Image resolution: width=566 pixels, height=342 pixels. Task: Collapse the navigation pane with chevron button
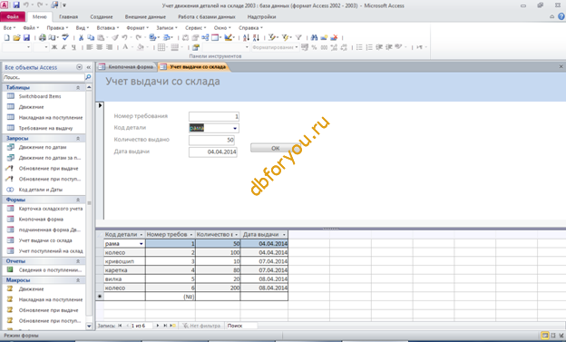pyautogui.click(x=89, y=67)
